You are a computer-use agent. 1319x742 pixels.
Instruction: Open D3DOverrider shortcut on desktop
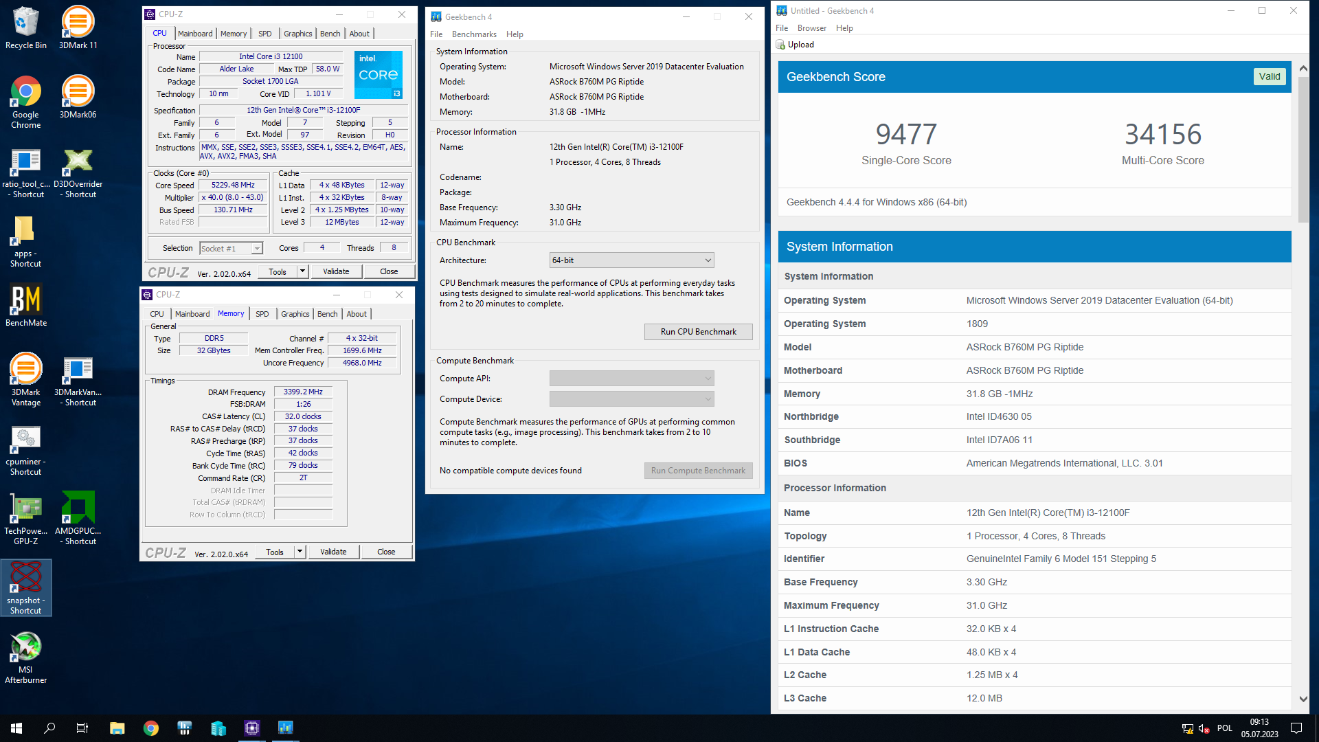pyautogui.click(x=78, y=173)
